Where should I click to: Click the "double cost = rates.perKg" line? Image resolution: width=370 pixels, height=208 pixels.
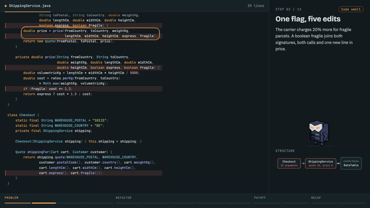click(x=72, y=78)
